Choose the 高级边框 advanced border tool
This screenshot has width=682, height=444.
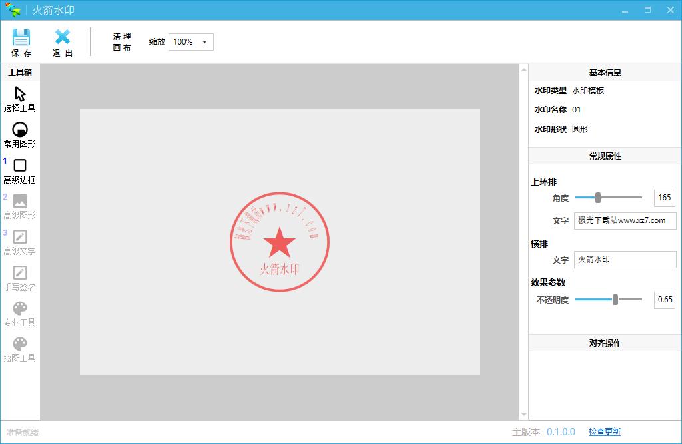point(20,166)
